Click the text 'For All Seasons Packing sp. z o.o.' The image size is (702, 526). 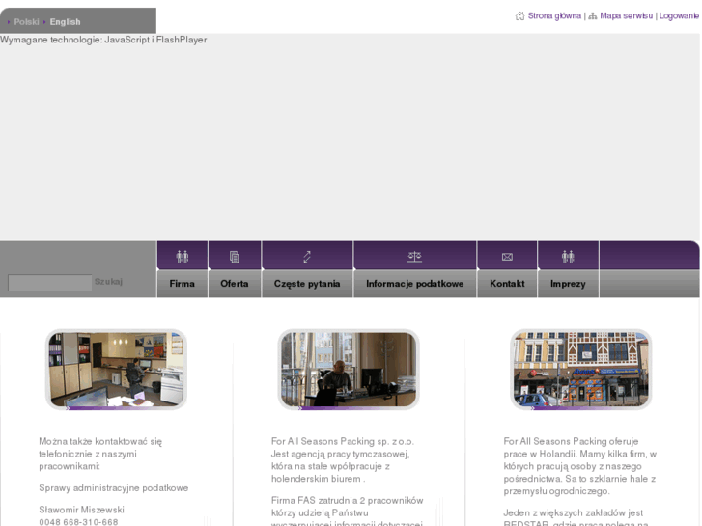pos(343,441)
